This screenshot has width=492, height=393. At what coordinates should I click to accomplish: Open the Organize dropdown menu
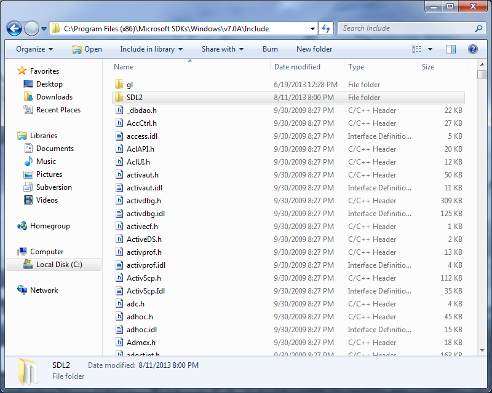click(x=34, y=49)
